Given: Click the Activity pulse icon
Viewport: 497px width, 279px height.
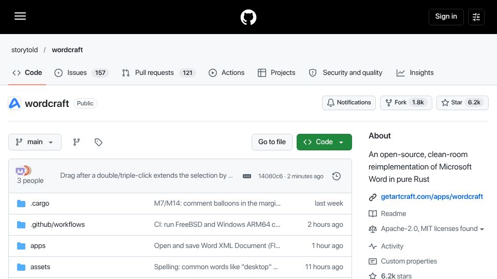Looking at the screenshot, I should (373, 246).
